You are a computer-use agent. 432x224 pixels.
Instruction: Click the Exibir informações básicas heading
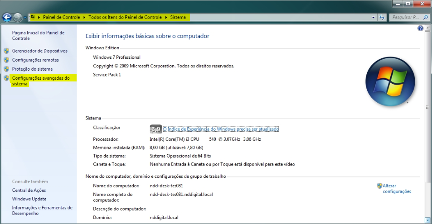coord(147,36)
